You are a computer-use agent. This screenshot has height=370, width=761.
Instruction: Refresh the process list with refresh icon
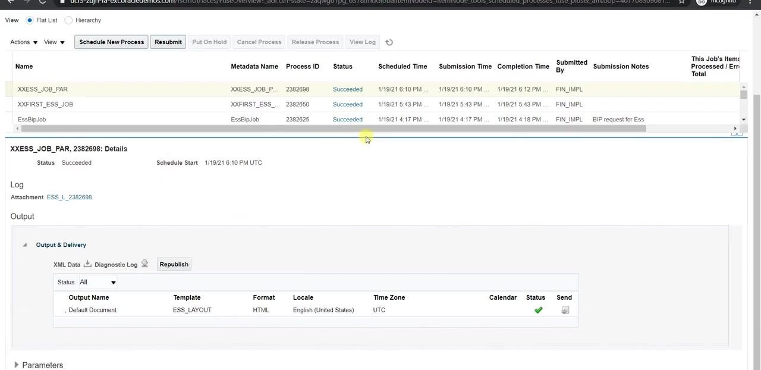389,42
